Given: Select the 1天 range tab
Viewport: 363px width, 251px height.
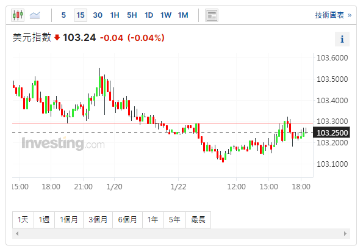Looking at the screenshot, I should coord(23,219).
